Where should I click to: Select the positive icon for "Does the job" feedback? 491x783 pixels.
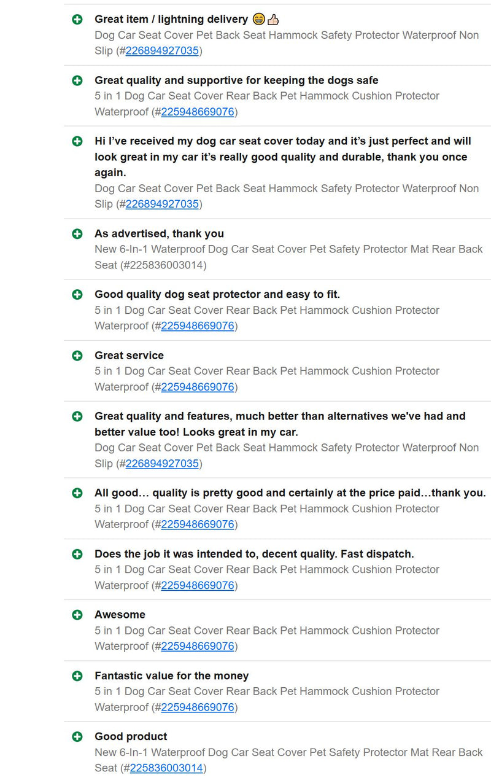(x=77, y=555)
